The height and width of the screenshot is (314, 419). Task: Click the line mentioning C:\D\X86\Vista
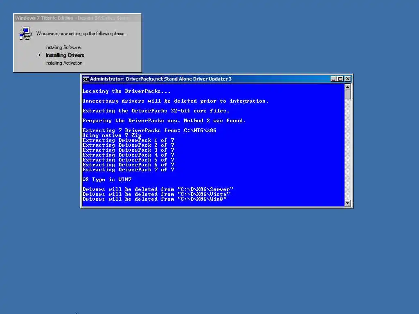[x=156, y=194]
